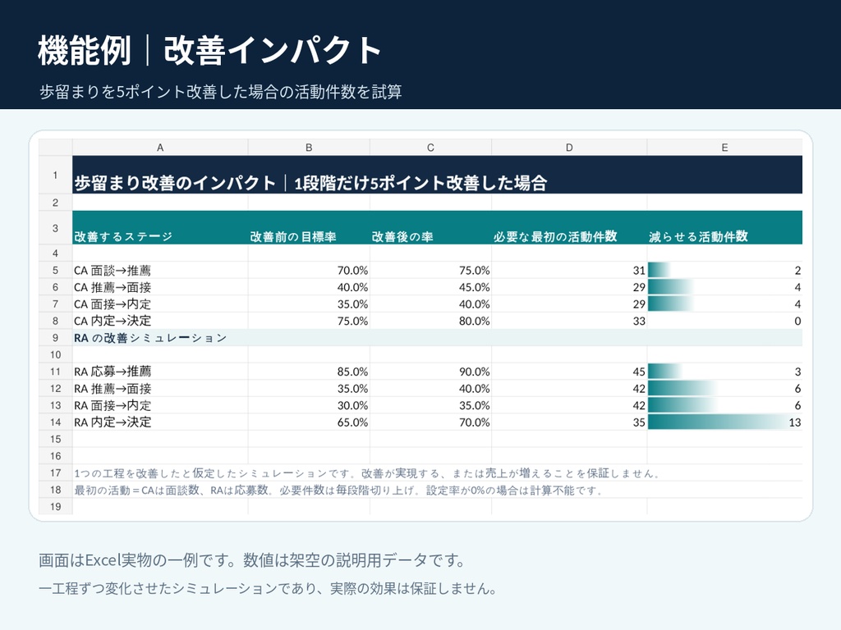Image resolution: width=841 pixels, height=630 pixels.
Task: Select column E header
Action: [x=724, y=148]
